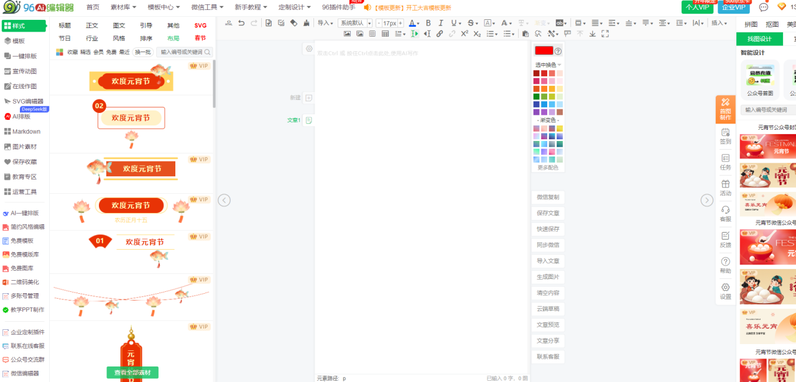
Task: Insert a hyperlink using the link icon
Action: click(440, 34)
